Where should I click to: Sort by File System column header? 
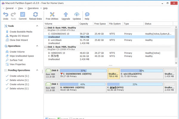pyautogui.click(x=115, y=24)
